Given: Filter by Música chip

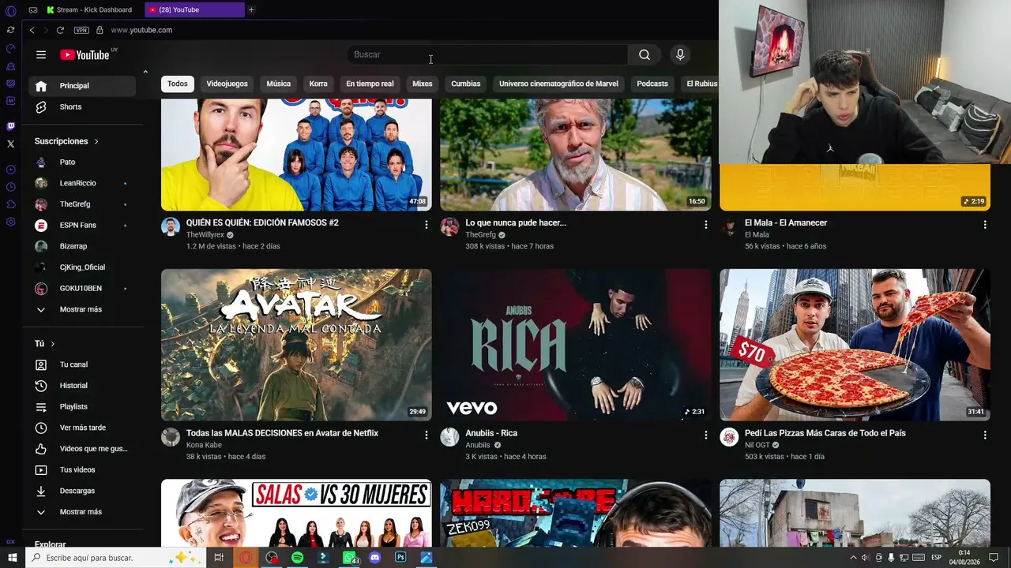Looking at the screenshot, I should (x=278, y=84).
